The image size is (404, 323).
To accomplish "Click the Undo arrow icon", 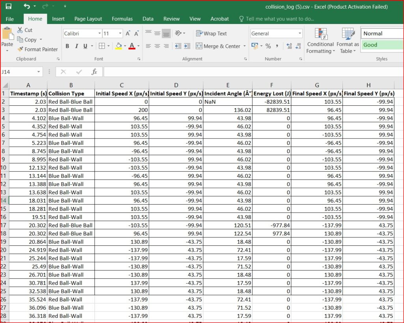I will [x=26, y=6].
